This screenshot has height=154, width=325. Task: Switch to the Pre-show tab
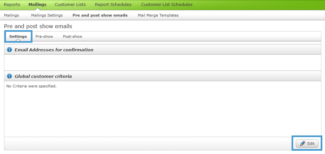click(44, 36)
